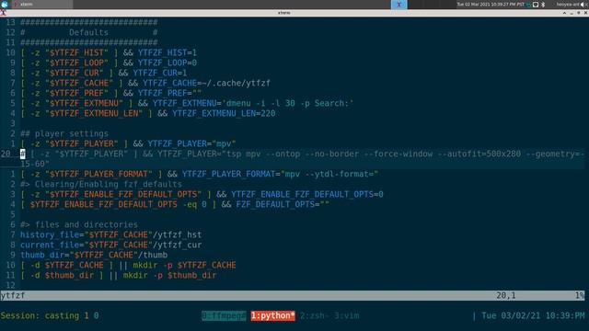
Task: Click the YTFZF_EXTMENU_LEN=220 assignment
Action: pos(224,113)
